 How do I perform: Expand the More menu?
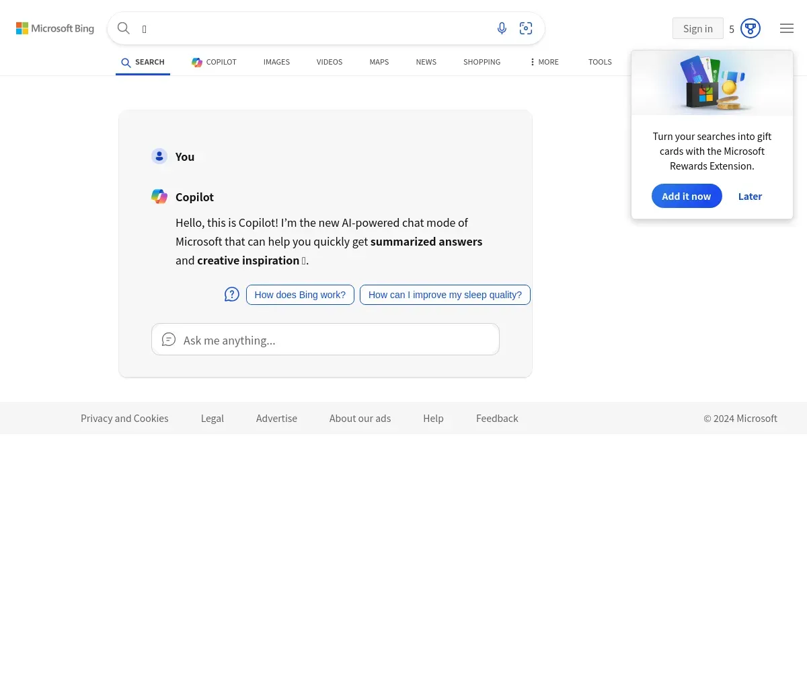pyautogui.click(x=543, y=62)
